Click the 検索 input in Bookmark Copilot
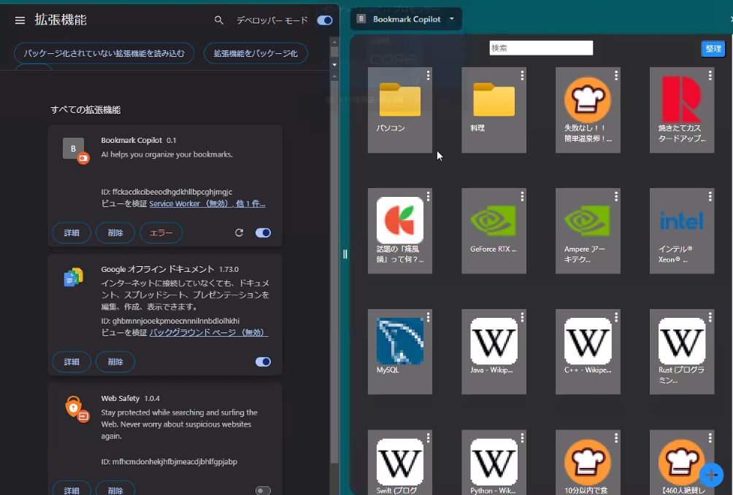This screenshot has width=733, height=495. point(541,47)
